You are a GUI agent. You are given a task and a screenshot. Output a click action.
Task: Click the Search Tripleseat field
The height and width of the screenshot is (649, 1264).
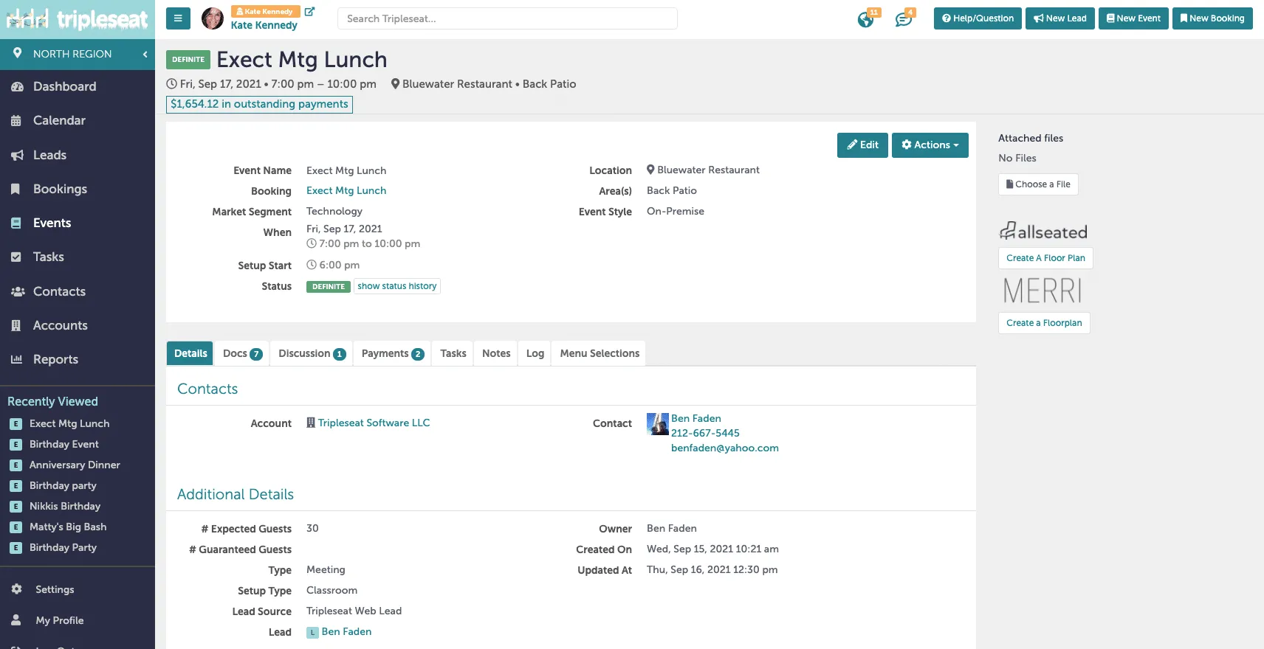pyautogui.click(x=507, y=18)
